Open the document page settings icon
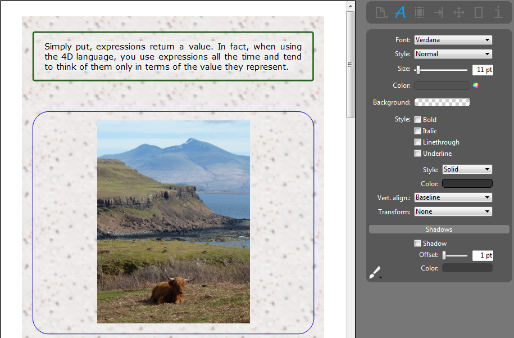This screenshot has width=514, height=338. [x=381, y=12]
